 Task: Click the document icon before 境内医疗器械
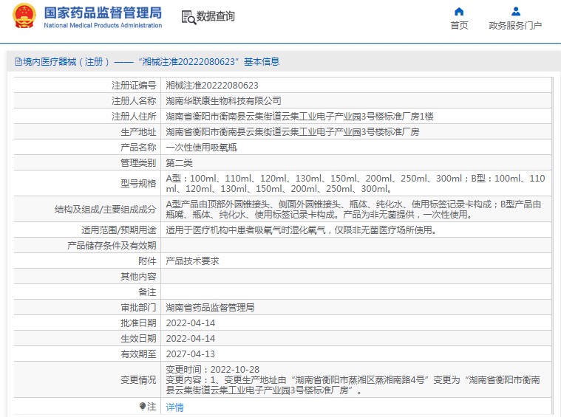click(x=18, y=62)
